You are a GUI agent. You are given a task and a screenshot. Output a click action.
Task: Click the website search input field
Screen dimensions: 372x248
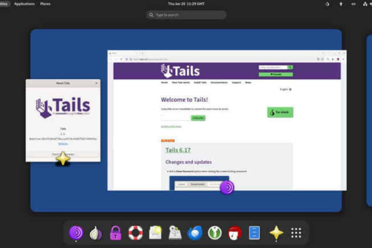[x=273, y=68]
